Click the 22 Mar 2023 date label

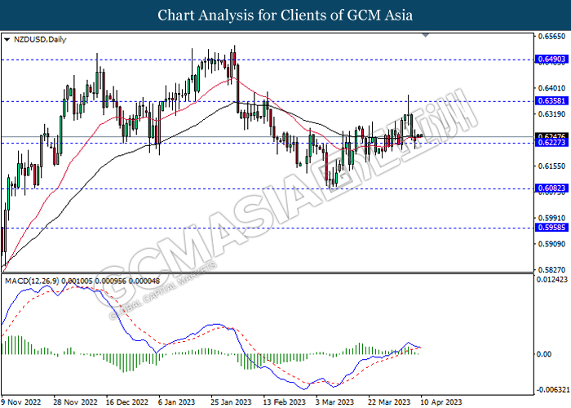point(389,402)
